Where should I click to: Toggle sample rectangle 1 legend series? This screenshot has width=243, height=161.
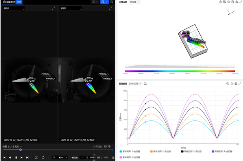pyautogui.click(x=130, y=151)
